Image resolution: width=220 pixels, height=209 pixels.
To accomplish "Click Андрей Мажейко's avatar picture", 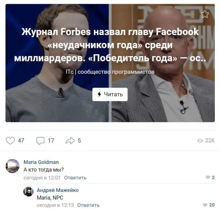I will (x=29, y=191).
